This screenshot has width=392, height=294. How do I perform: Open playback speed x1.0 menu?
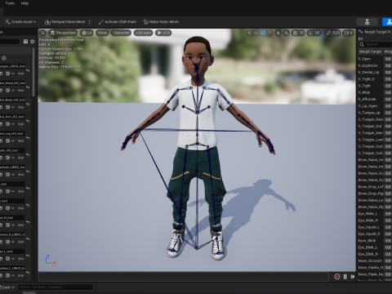[163, 33]
